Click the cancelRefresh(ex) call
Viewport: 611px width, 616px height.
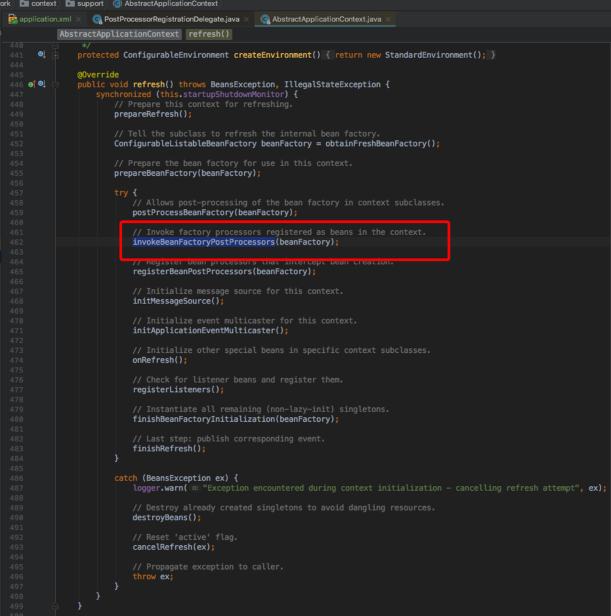point(174,547)
